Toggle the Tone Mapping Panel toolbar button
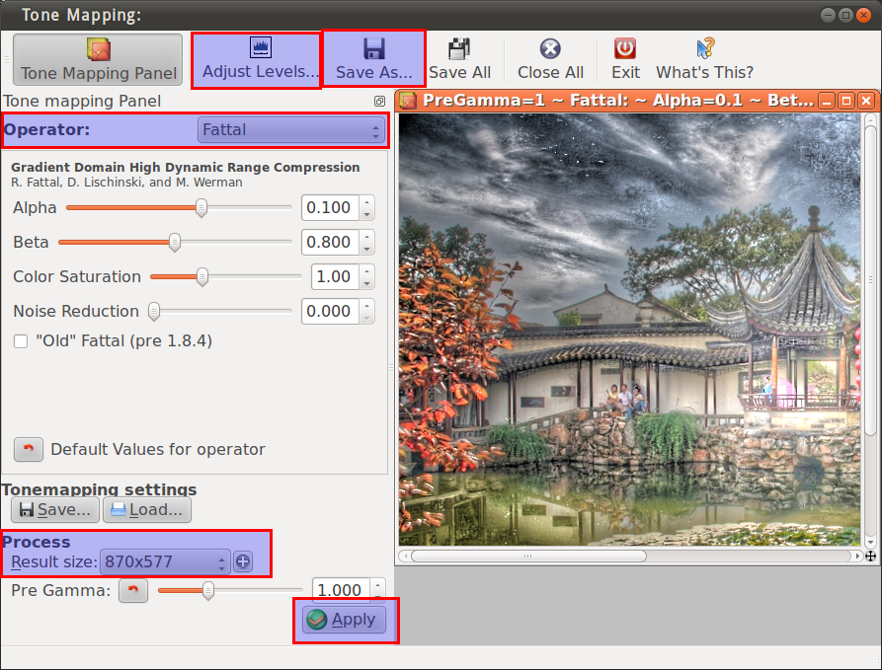Screen dimensions: 882x670 [x=98, y=59]
